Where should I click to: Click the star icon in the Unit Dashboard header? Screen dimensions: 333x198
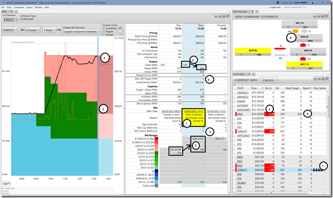pyautogui.click(x=216, y=16)
